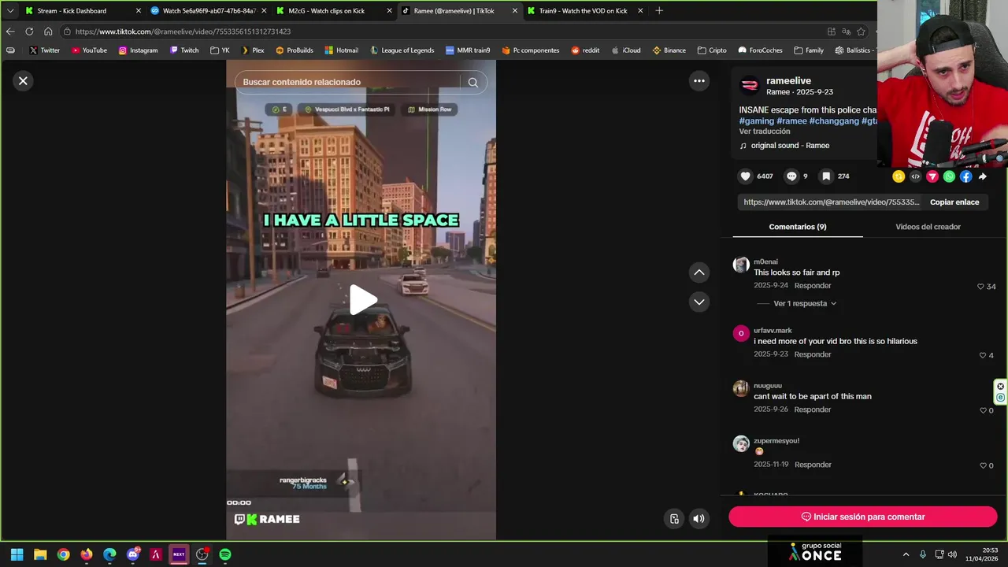
Task: Close the TikTok video viewer
Action: click(23, 80)
